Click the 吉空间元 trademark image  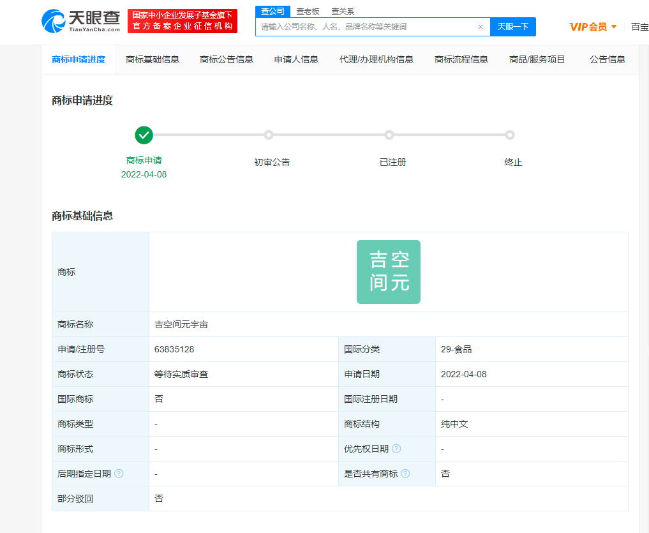point(389,272)
